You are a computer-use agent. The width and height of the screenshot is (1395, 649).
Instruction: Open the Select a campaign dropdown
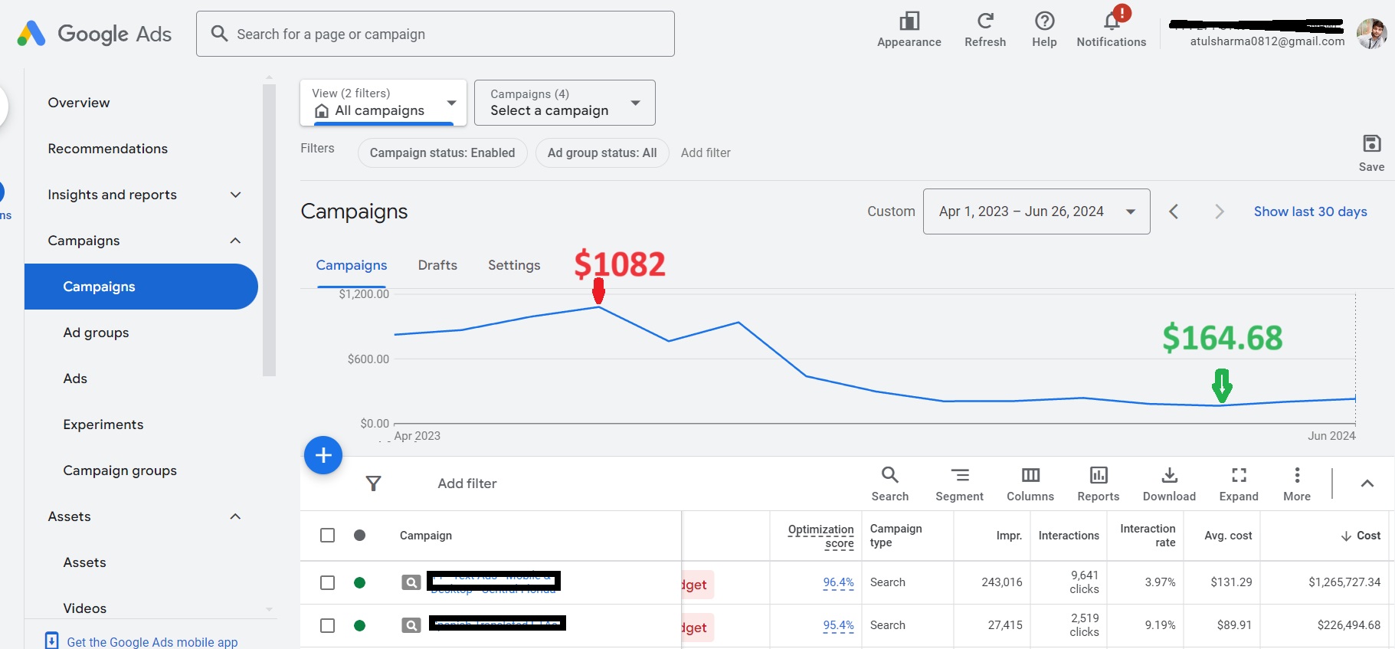565,103
